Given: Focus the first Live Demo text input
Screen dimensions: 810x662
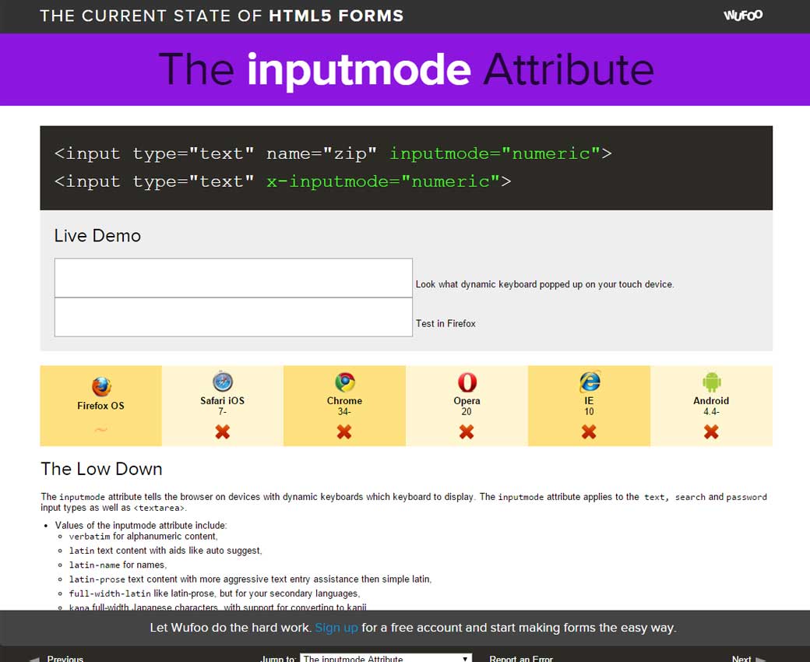Looking at the screenshot, I should click(233, 278).
